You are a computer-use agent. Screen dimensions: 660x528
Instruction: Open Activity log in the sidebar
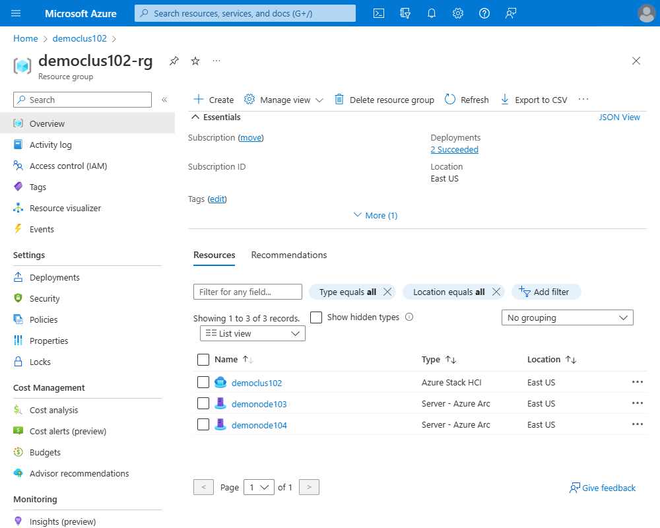[x=51, y=145]
